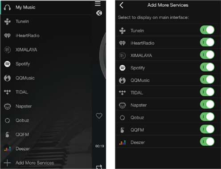Click XIMALAYA round icon in sidebar
The width and height of the screenshot is (221, 169).
pos(8,49)
